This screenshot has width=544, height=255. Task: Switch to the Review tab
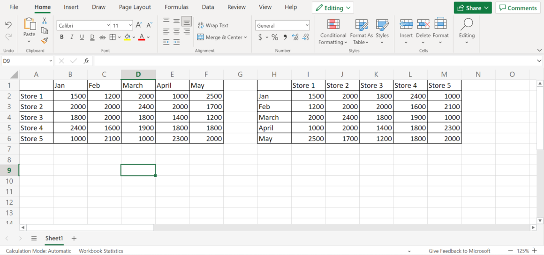[237, 7]
